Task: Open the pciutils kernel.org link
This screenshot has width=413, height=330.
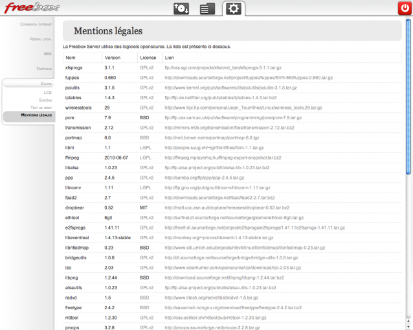Action: tap(230, 88)
